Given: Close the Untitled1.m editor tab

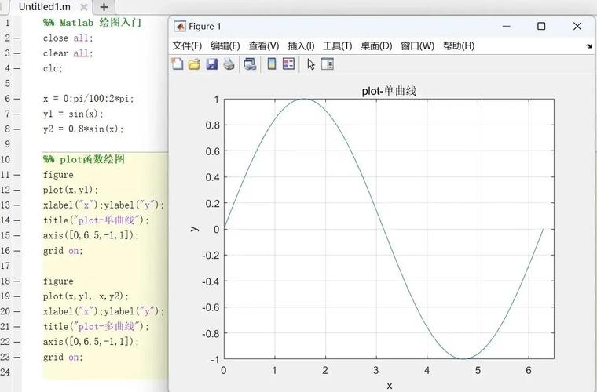Looking at the screenshot, I should point(84,7).
